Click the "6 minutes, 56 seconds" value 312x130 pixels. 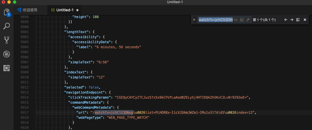coord(118,47)
